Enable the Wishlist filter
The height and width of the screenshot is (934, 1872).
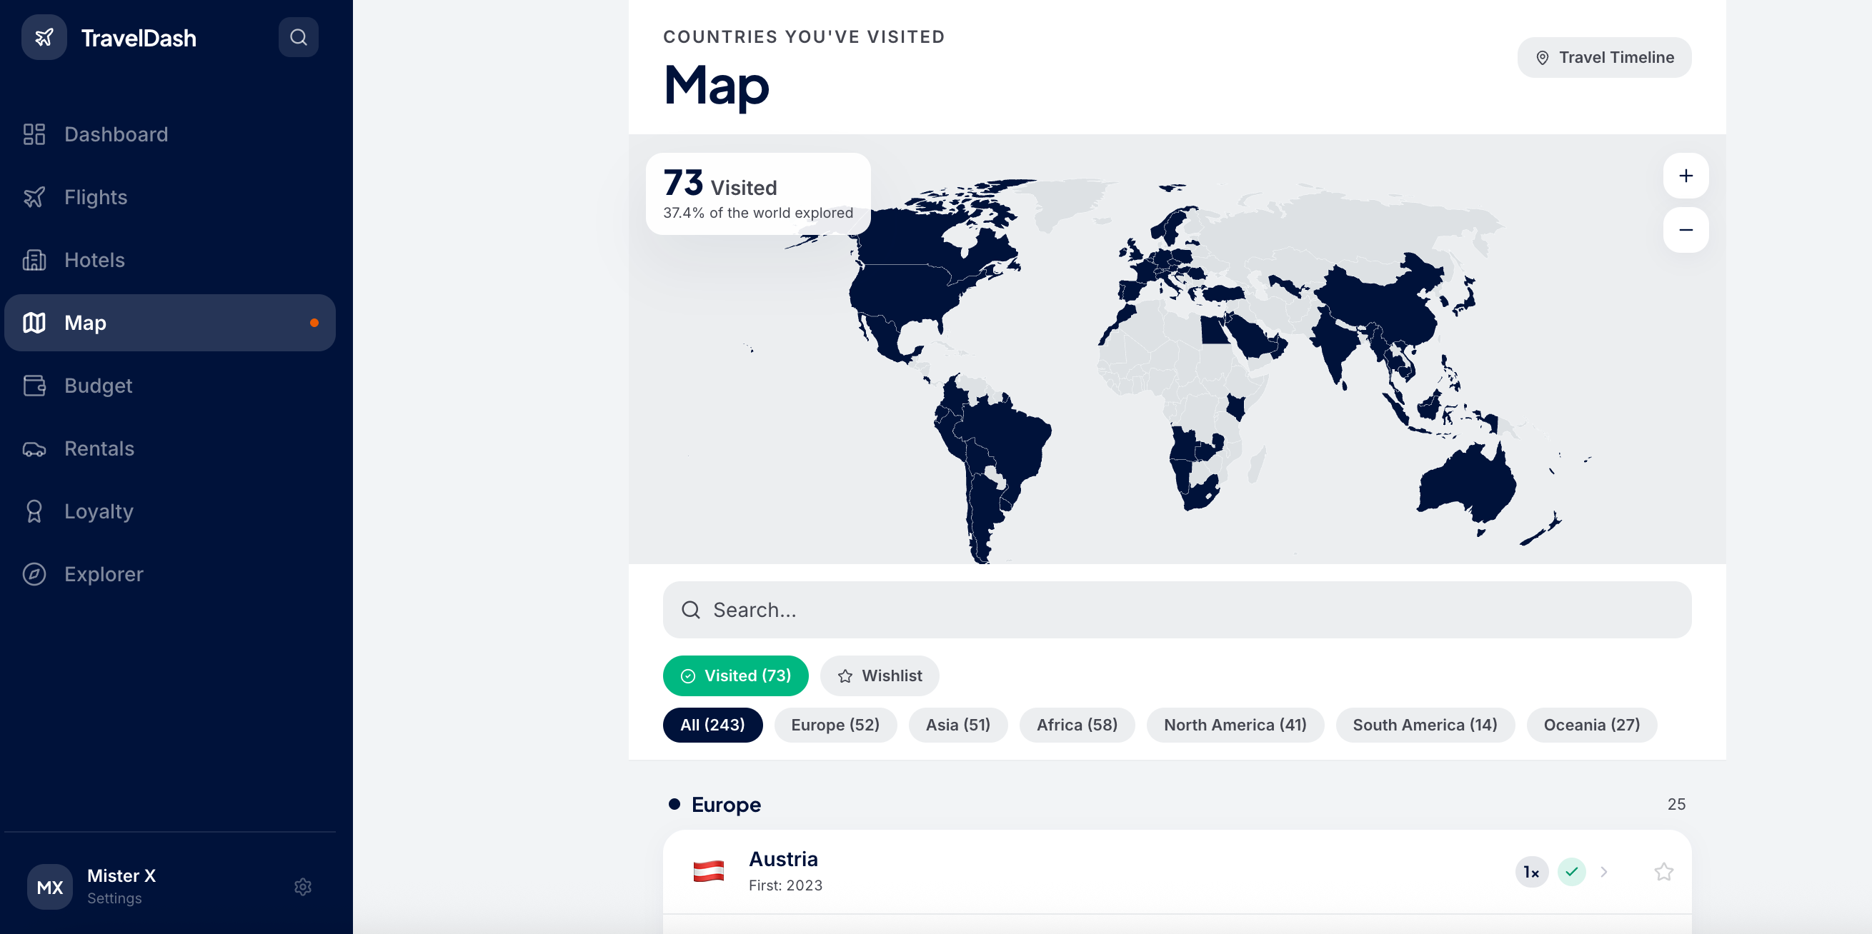880,676
